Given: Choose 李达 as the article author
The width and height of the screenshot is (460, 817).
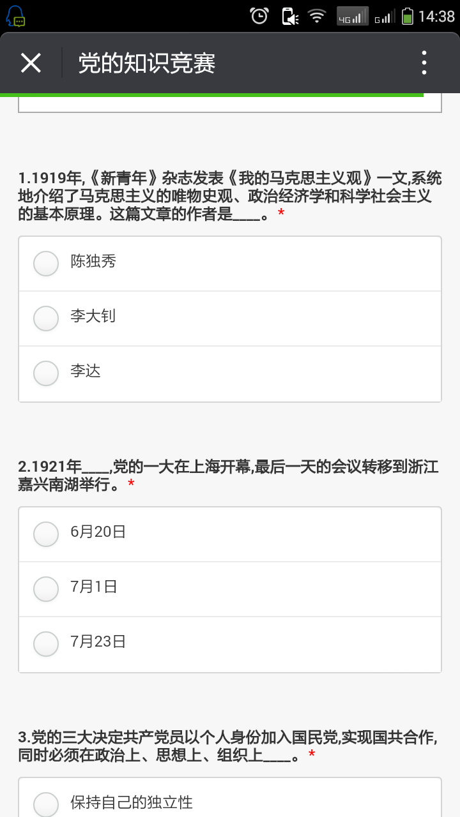Looking at the screenshot, I should (46, 373).
